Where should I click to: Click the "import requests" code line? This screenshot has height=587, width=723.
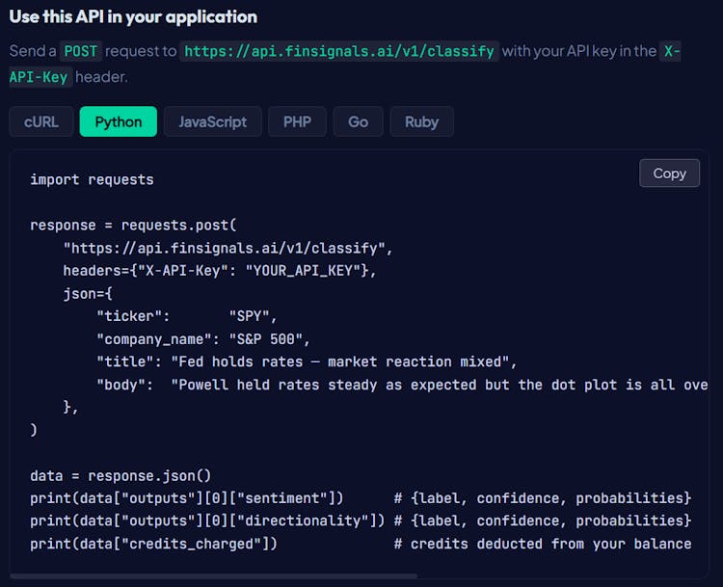pyautogui.click(x=92, y=179)
